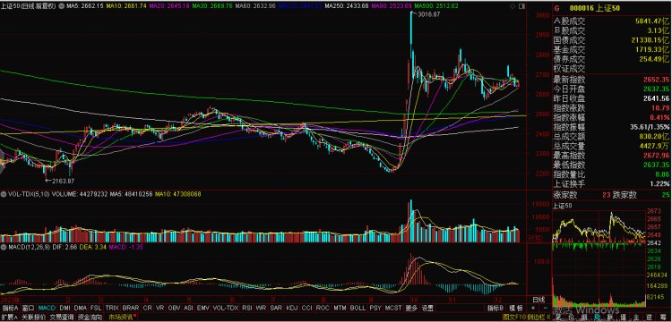
Task: Open the 模板 template button
Action: (516, 308)
